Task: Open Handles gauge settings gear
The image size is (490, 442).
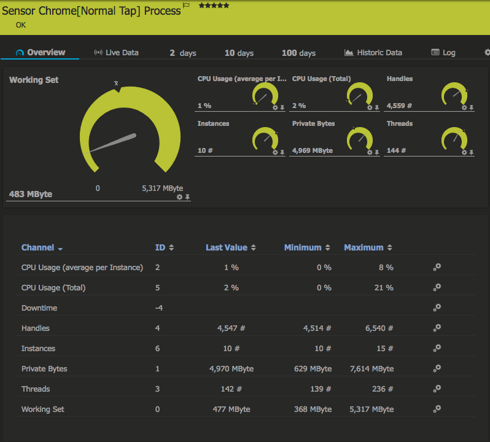Action: pyautogui.click(x=464, y=107)
